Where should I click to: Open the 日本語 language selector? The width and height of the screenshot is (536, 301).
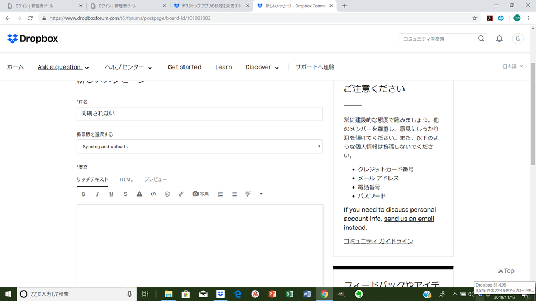[x=513, y=66]
